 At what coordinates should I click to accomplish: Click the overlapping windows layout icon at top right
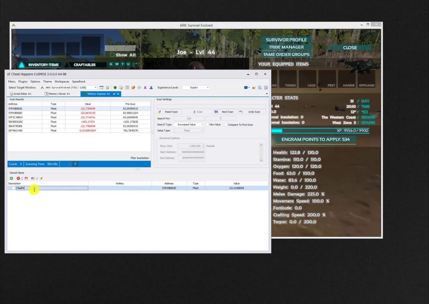[260, 87]
